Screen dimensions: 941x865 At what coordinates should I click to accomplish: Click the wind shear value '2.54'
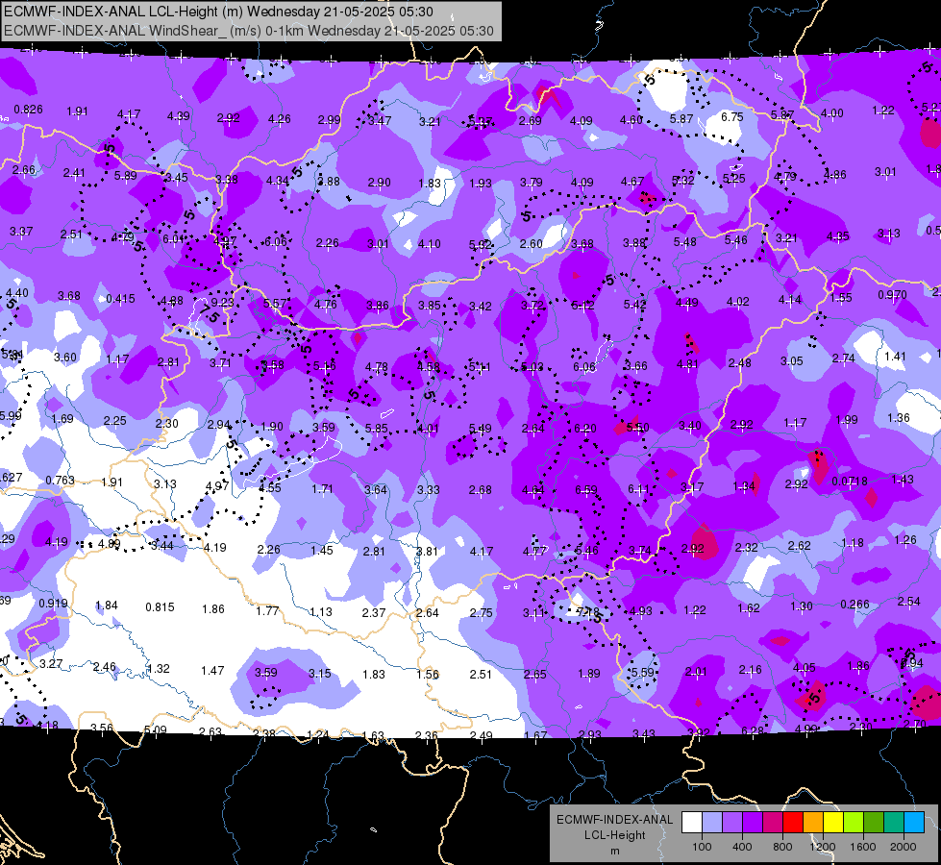coord(908,602)
